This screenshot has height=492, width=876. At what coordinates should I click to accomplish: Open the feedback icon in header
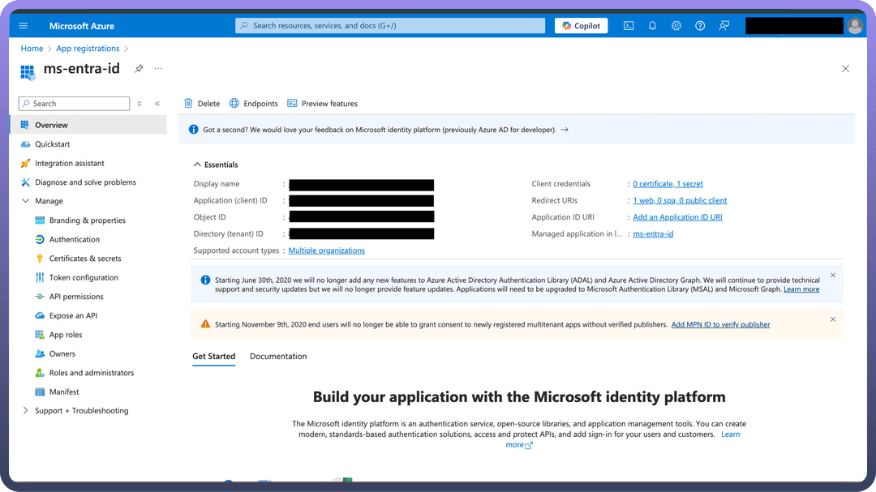[724, 26]
